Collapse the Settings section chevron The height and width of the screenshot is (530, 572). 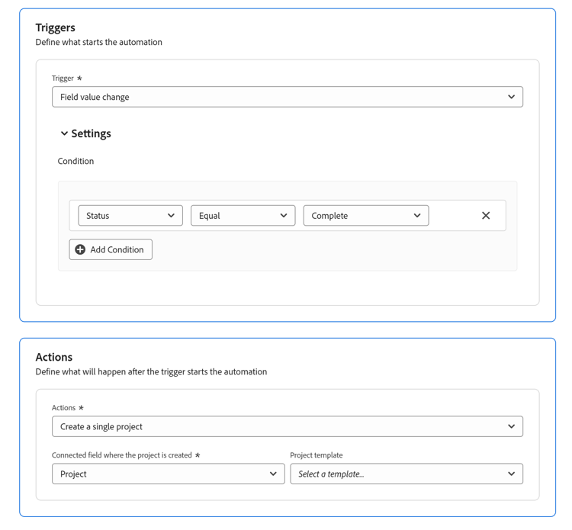click(x=64, y=133)
